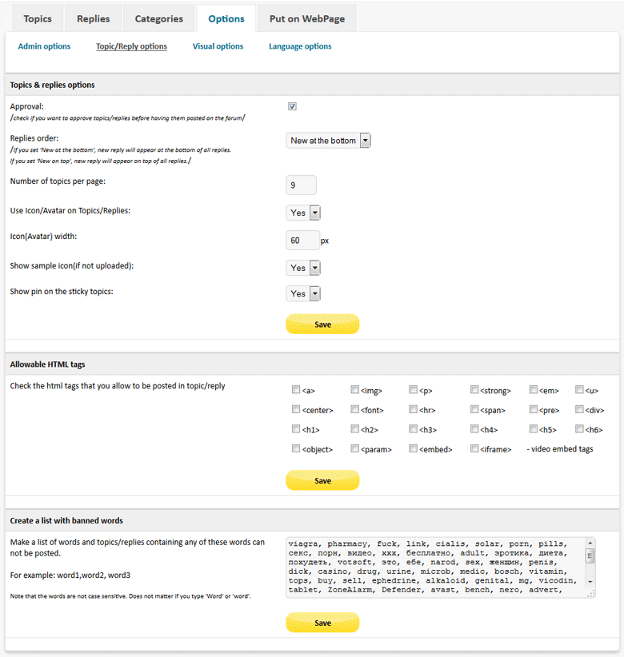The image size is (624, 657).
Task: Tick the <hr> tag checkbox
Action: (x=413, y=409)
